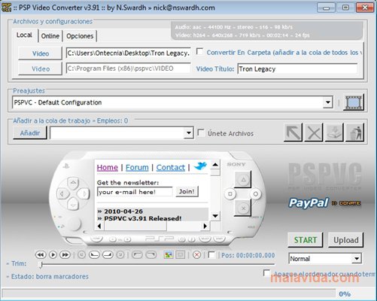Viewport: 377px width, 301px height.
Task: Click the green START button
Action: click(306, 240)
